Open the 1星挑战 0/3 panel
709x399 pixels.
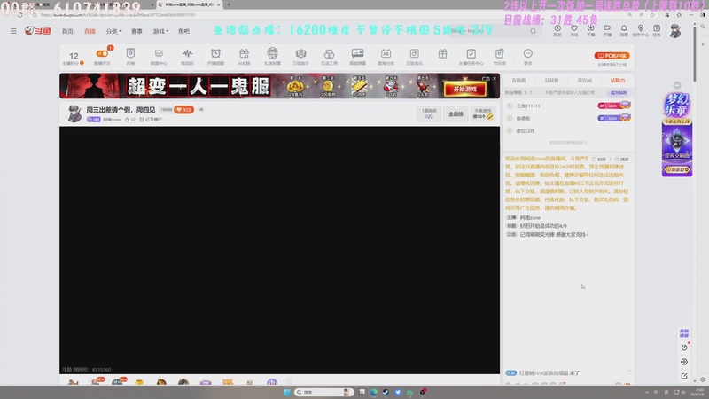tap(429, 113)
